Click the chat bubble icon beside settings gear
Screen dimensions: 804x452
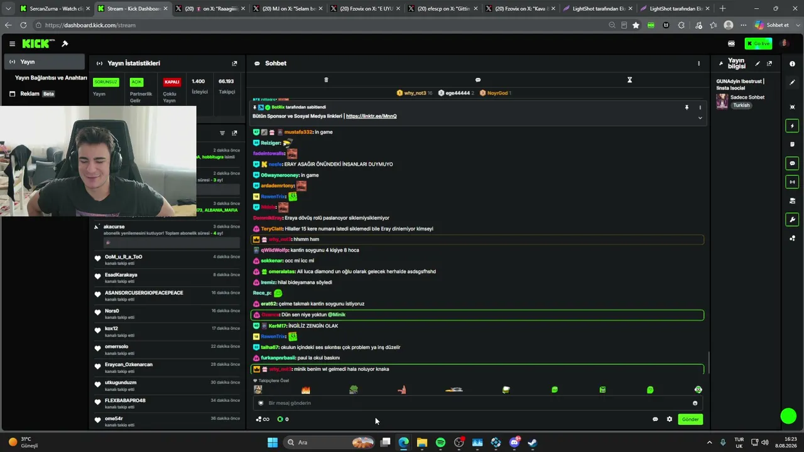pyautogui.click(x=655, y=419)
